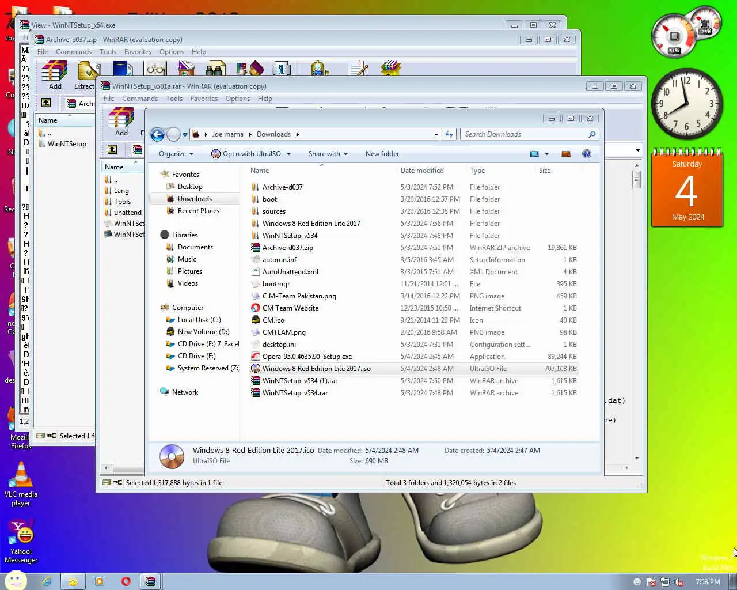Select Opera_95.0.4635.90_Setup.exe file
Image resolution: width=737 pixels, height=590 pixels.
click(x=307, y=357)
